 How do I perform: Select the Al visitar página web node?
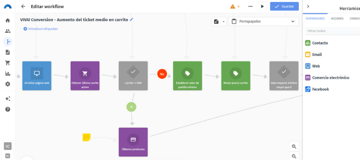click(x=37, y=76)
